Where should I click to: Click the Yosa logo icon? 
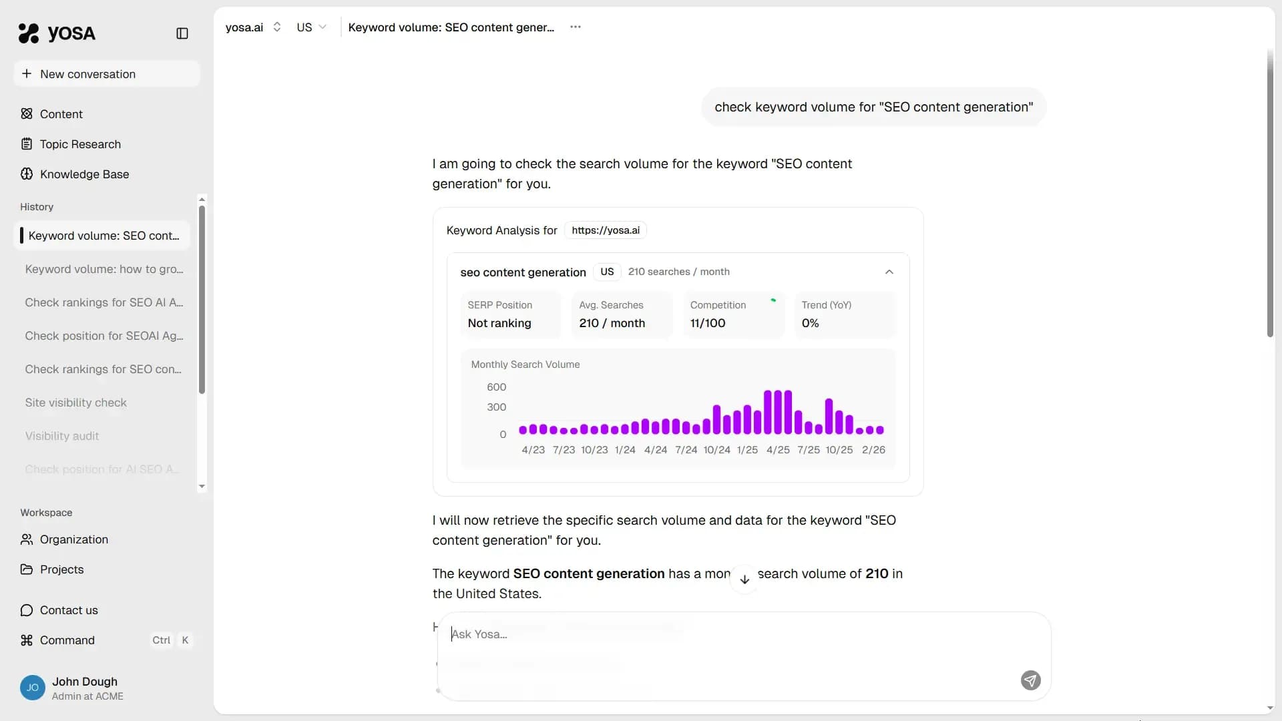pos(29,33)
